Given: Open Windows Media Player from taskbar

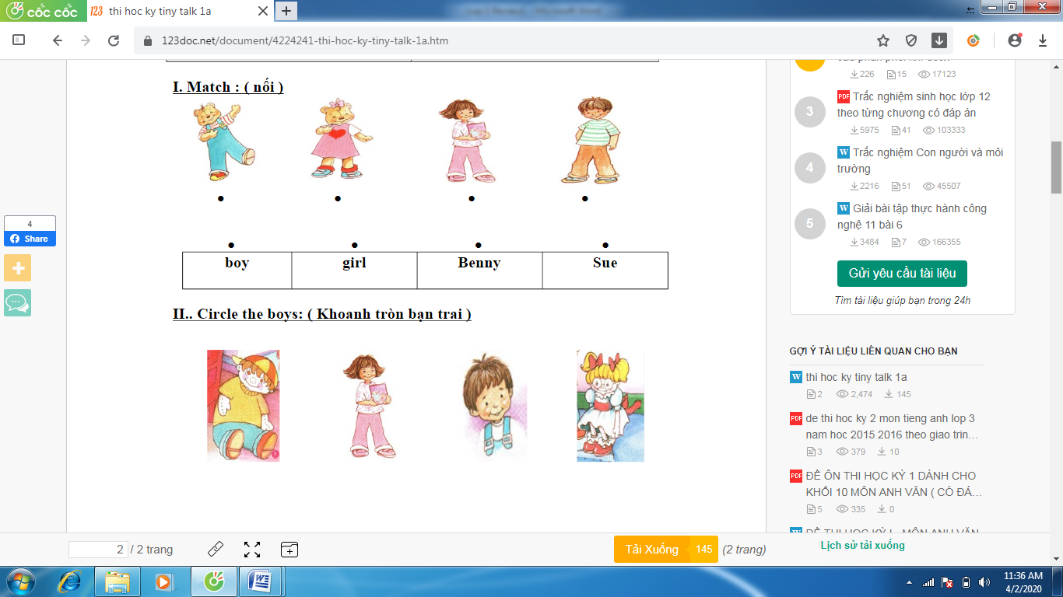Looking at the screenshot, I should tap(163, 581).
